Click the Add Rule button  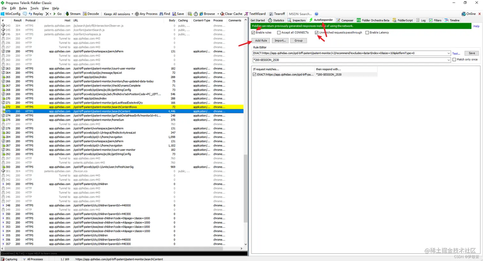261,41
